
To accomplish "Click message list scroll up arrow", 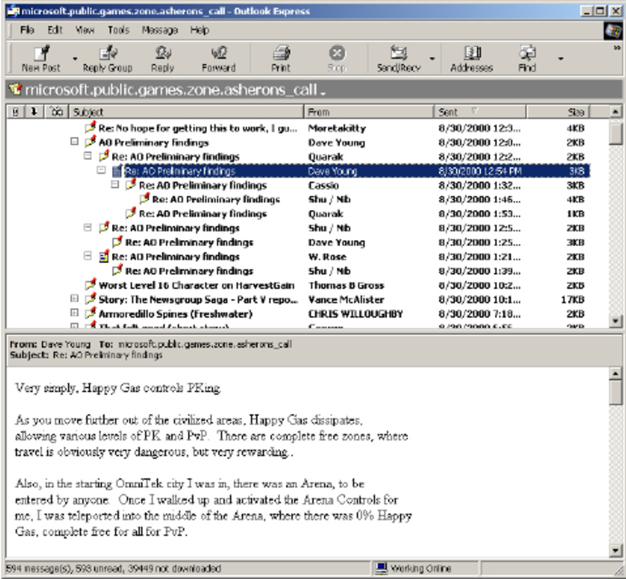I will [x=616, y=112].
